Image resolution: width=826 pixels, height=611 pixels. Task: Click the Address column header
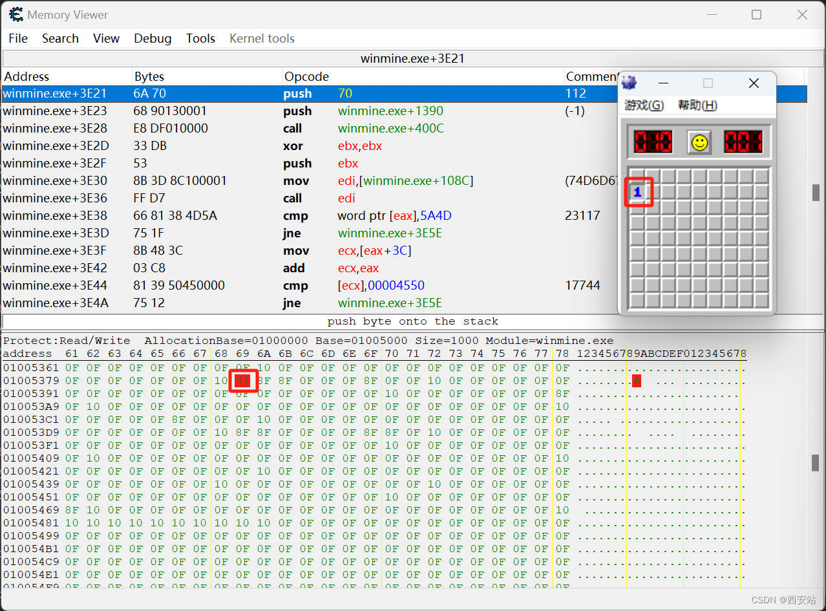pyautogui.click(x=67, y=76)
